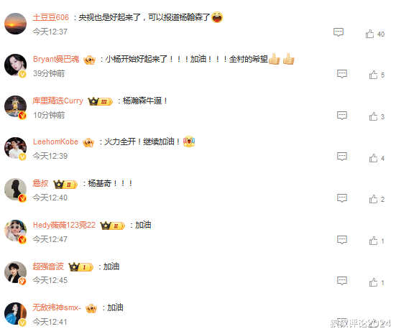Open 无敌祎神smx- username link

click(57, 307)
